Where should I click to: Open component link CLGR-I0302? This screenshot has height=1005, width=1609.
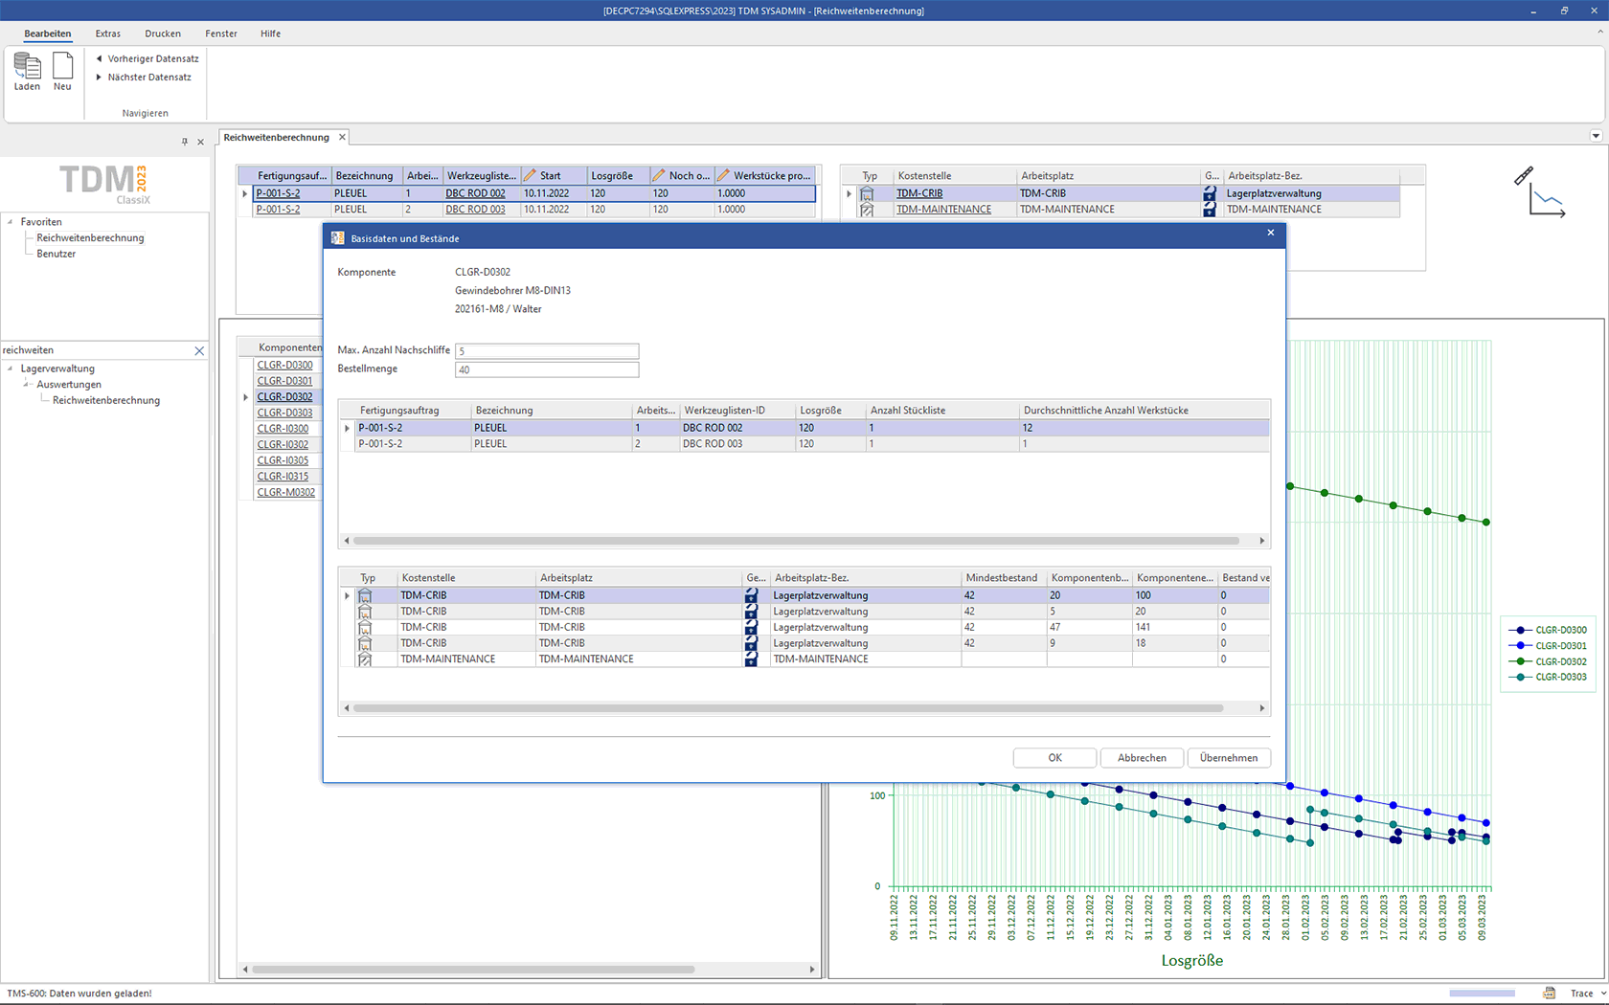pos(283,445)
